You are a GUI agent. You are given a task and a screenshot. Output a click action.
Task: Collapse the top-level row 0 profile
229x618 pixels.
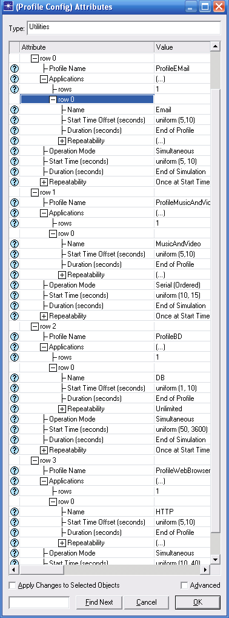[x=35, y=58]
